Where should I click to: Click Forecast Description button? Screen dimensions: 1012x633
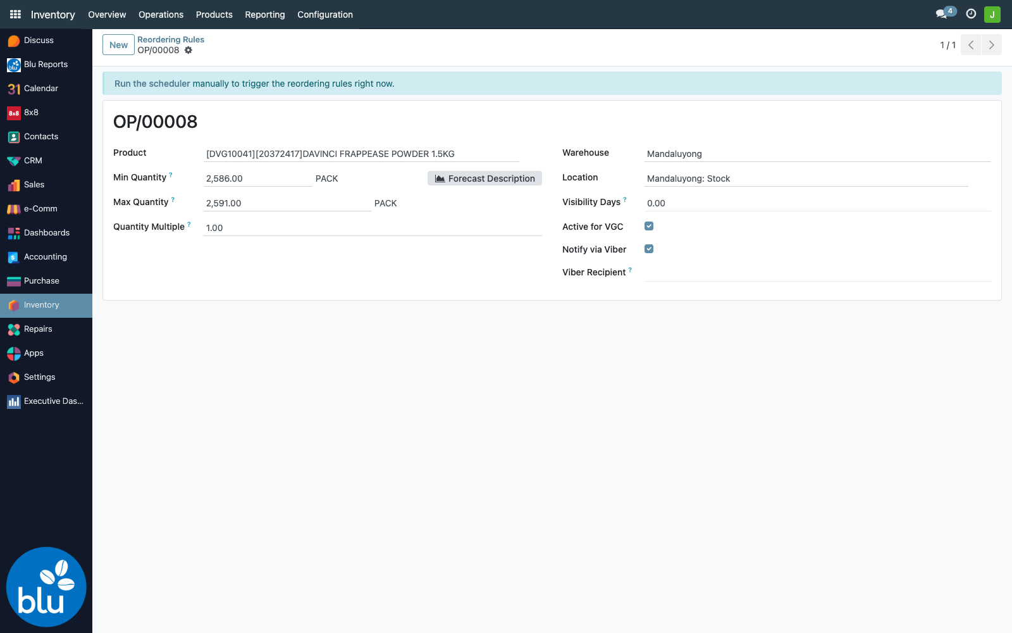(x=484, y=179)
